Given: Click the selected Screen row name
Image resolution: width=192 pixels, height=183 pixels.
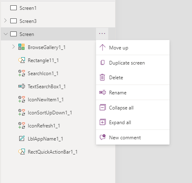Looking at the screenshot, I should point(27,34).
